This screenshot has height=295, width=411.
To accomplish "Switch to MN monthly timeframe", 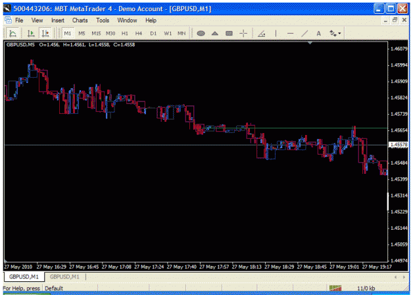I will coord(181,34).
